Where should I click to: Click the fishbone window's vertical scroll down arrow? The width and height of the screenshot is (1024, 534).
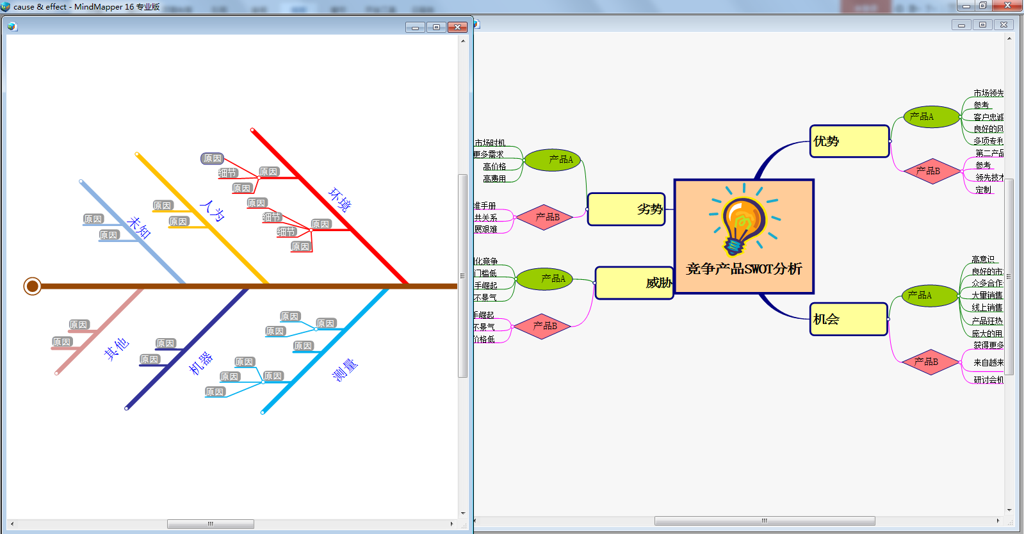(463, 513)
